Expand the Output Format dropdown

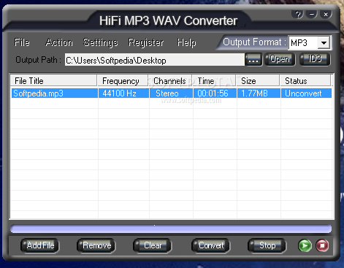pyautogui.click(x=324, y=43)
